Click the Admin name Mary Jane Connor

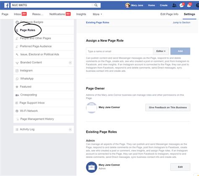tap(109, 165)
